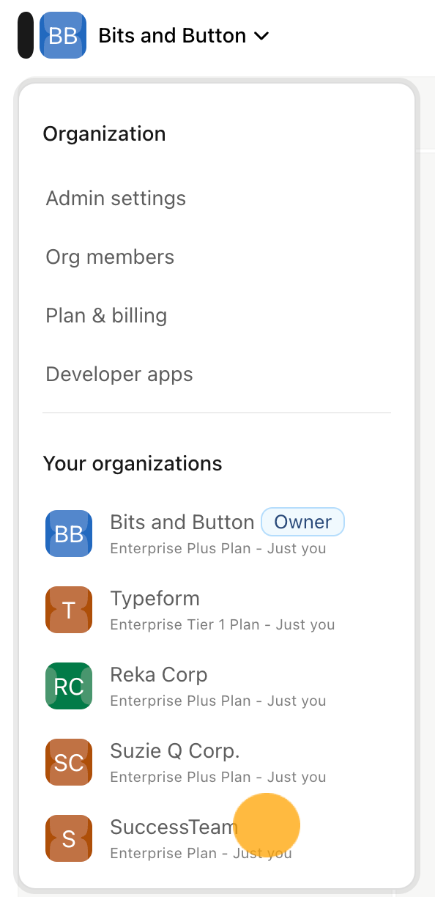435x897 pixels.
Task: Click the SC Suzie Q Corp. avatar
Action: tap(69, 762)
